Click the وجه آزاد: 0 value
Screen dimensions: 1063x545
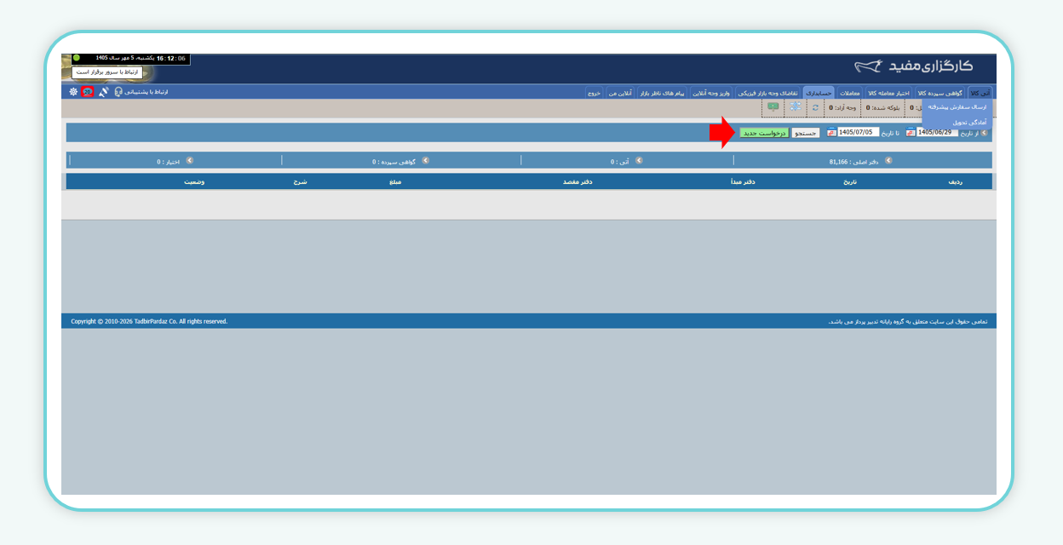843,107
